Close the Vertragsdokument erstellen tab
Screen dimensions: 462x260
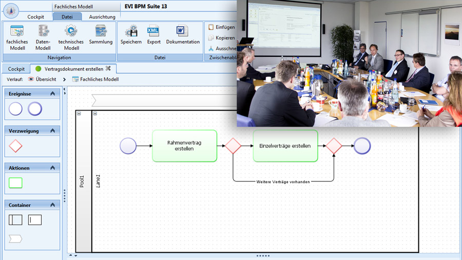coord(108,68)
